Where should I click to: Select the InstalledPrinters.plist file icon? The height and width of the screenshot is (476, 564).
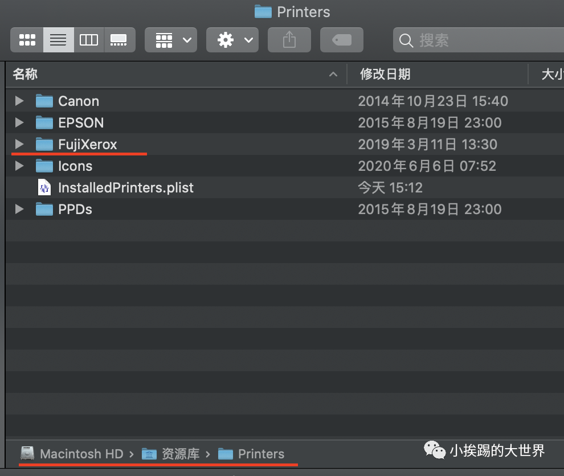coord(44,187)
